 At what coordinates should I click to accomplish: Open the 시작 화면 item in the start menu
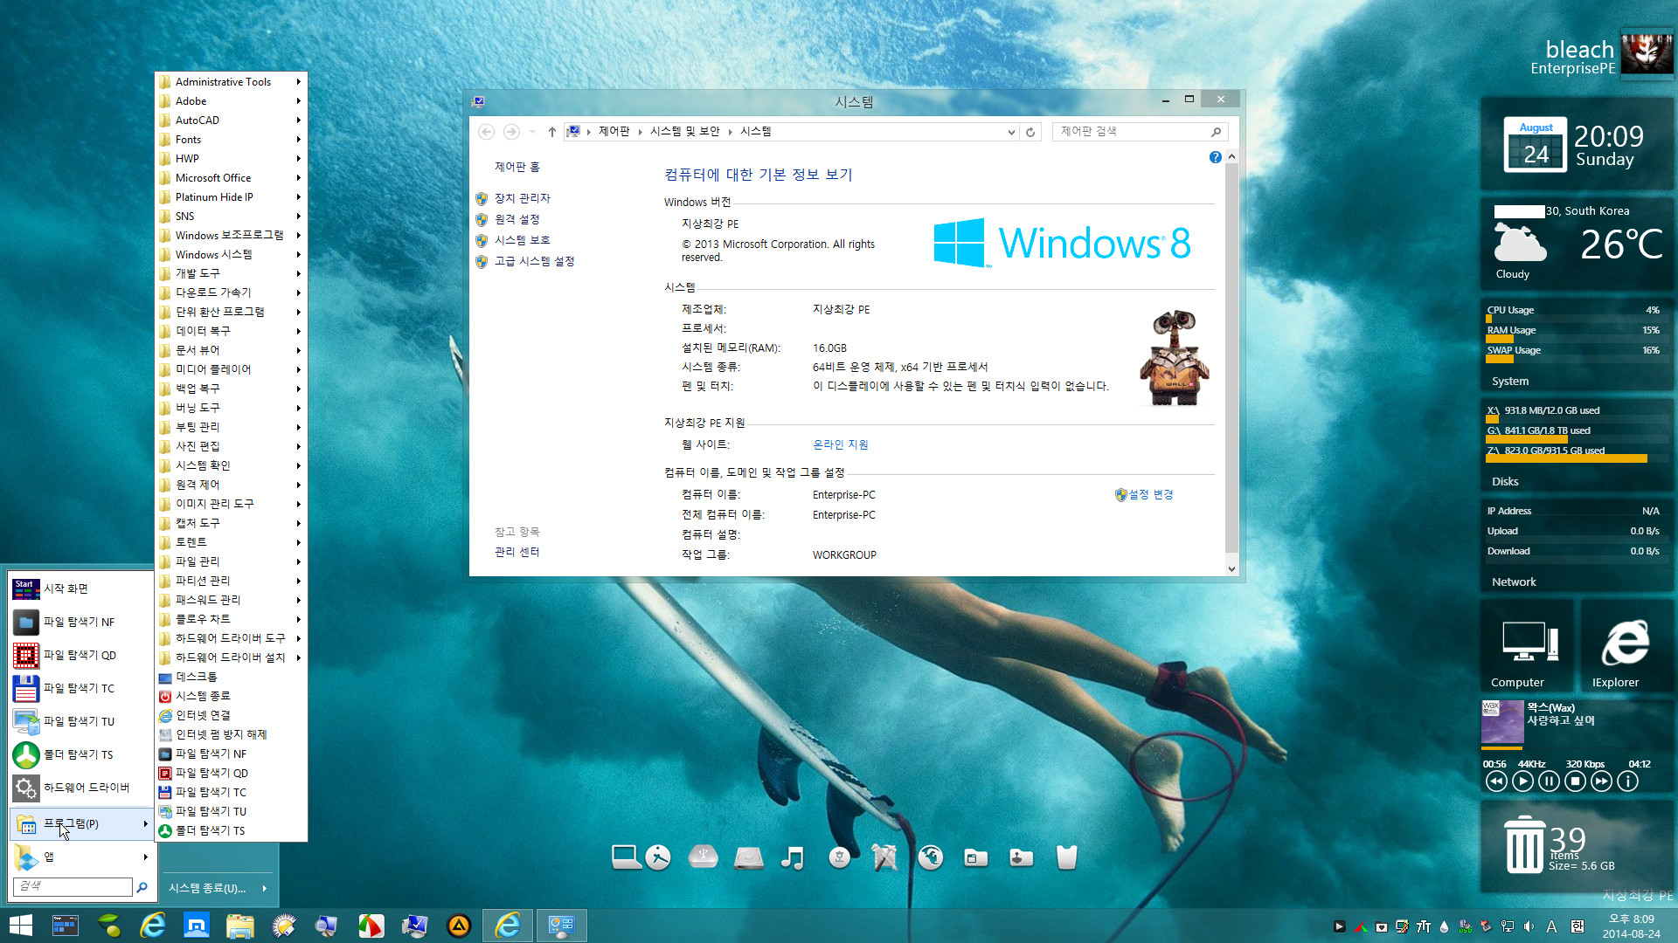point(80,589)
